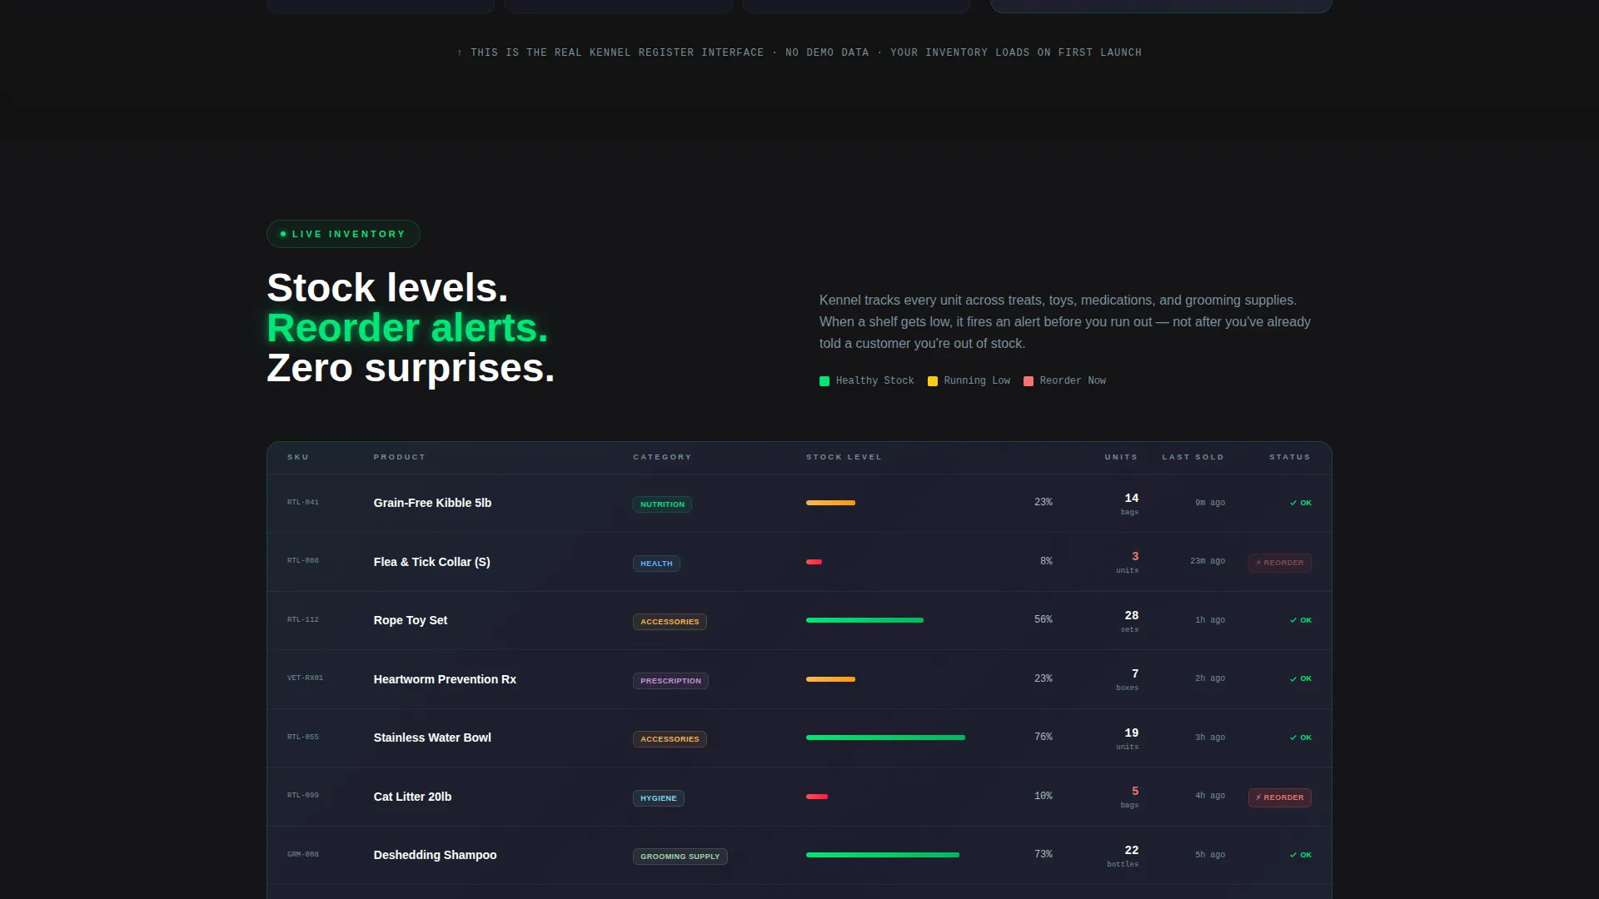Click the CATEGORY column header
This screenshot has height=899, width=1599.
[662, 457]
